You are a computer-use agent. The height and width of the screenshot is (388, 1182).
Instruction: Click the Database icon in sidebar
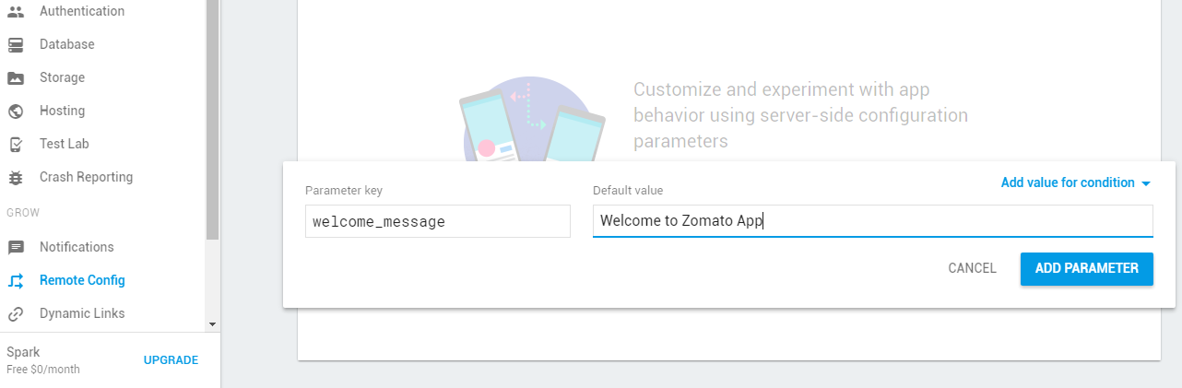click(16, 44)
